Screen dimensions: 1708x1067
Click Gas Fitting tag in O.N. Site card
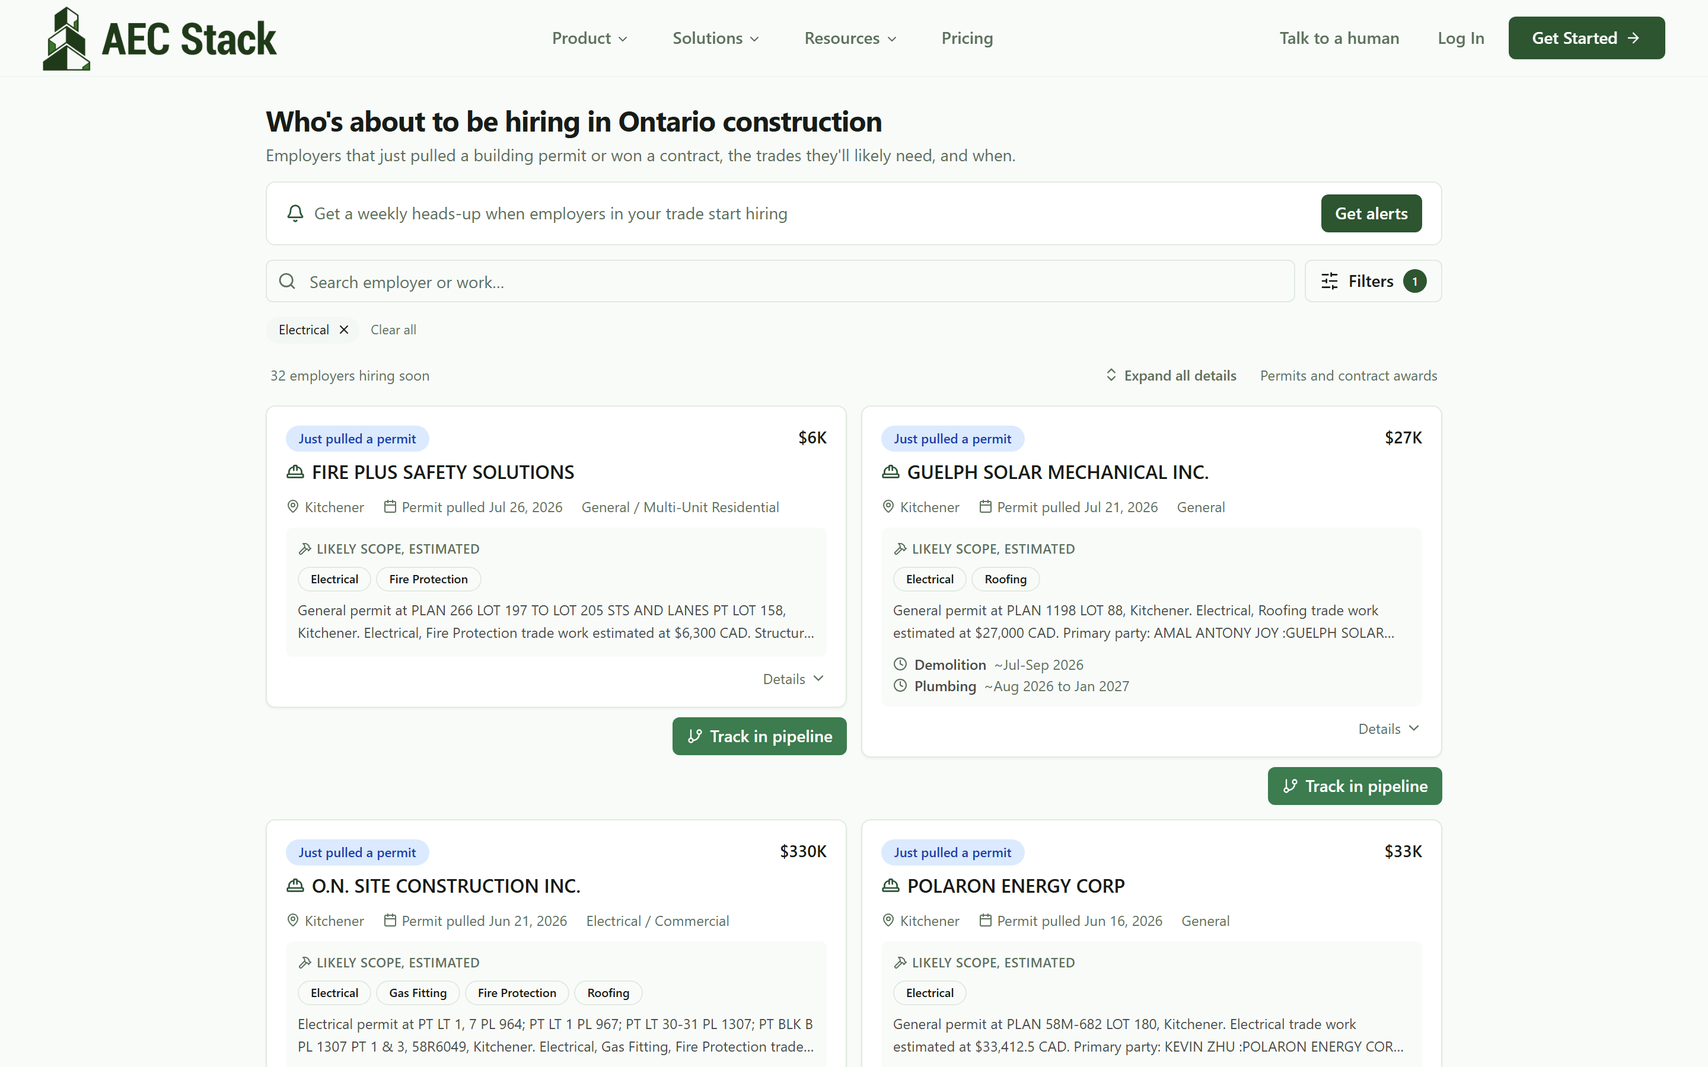(x=418, y=992)
